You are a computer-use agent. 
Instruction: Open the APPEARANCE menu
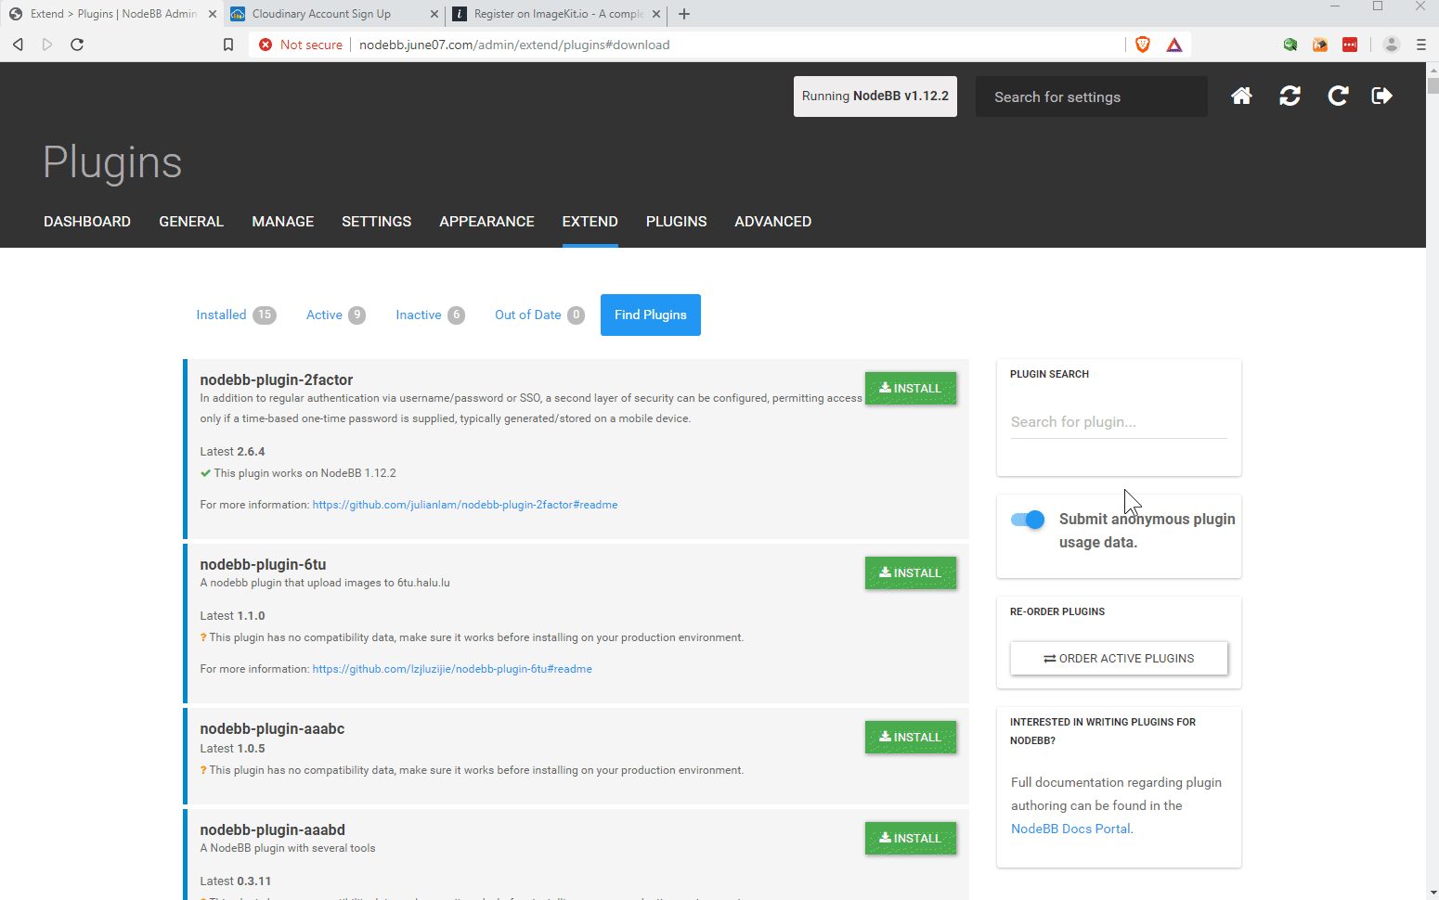coord(486,221)
